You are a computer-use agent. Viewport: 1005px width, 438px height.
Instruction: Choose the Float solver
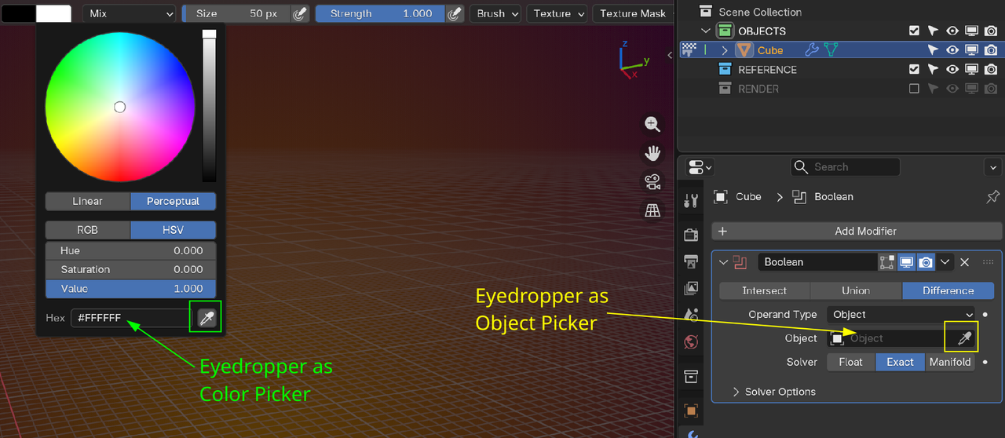(x=850, y=362)
